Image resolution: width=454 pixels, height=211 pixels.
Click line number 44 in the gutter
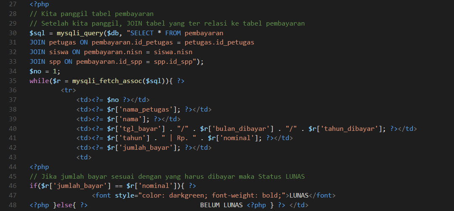click(13, 167)
